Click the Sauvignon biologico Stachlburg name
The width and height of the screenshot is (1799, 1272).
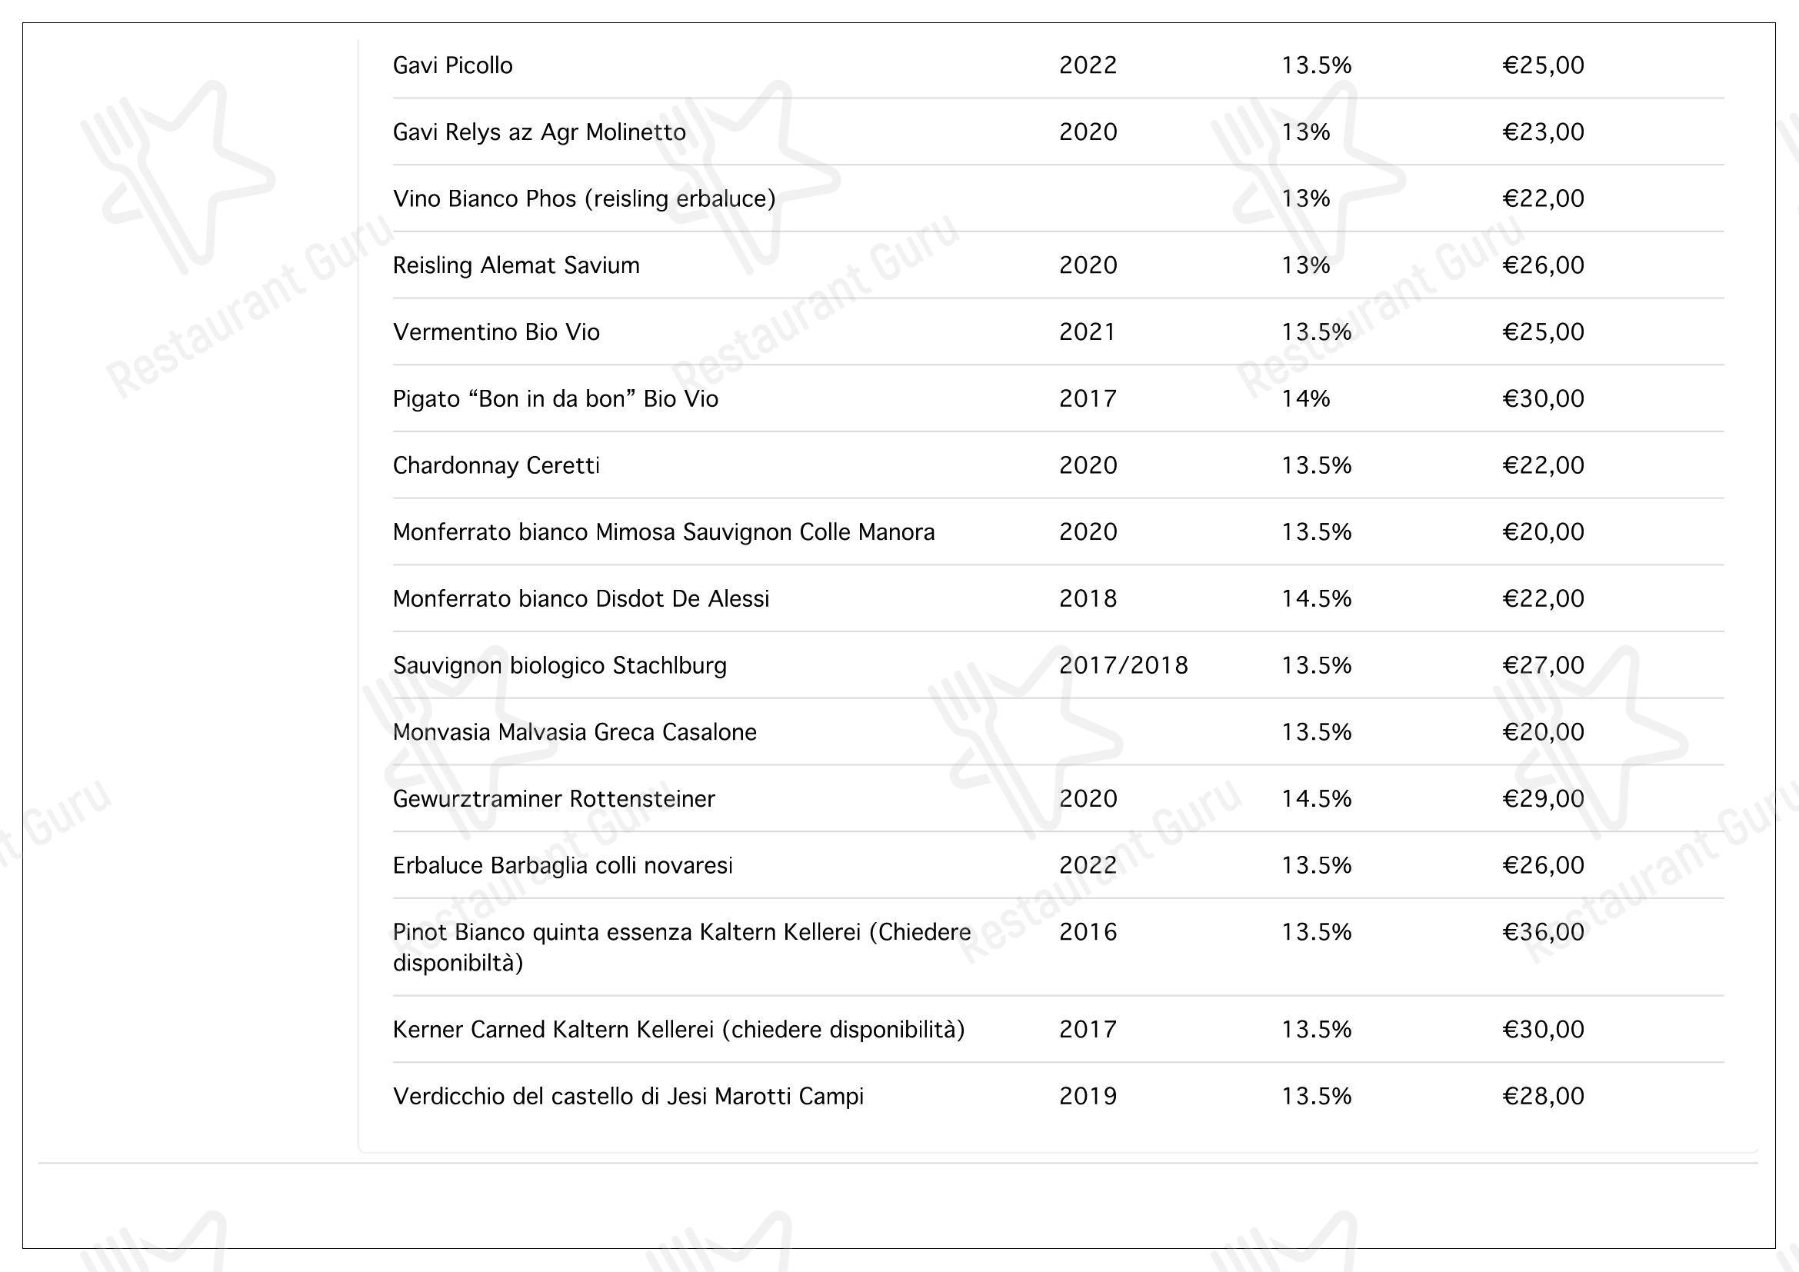[x=559, y=666]
